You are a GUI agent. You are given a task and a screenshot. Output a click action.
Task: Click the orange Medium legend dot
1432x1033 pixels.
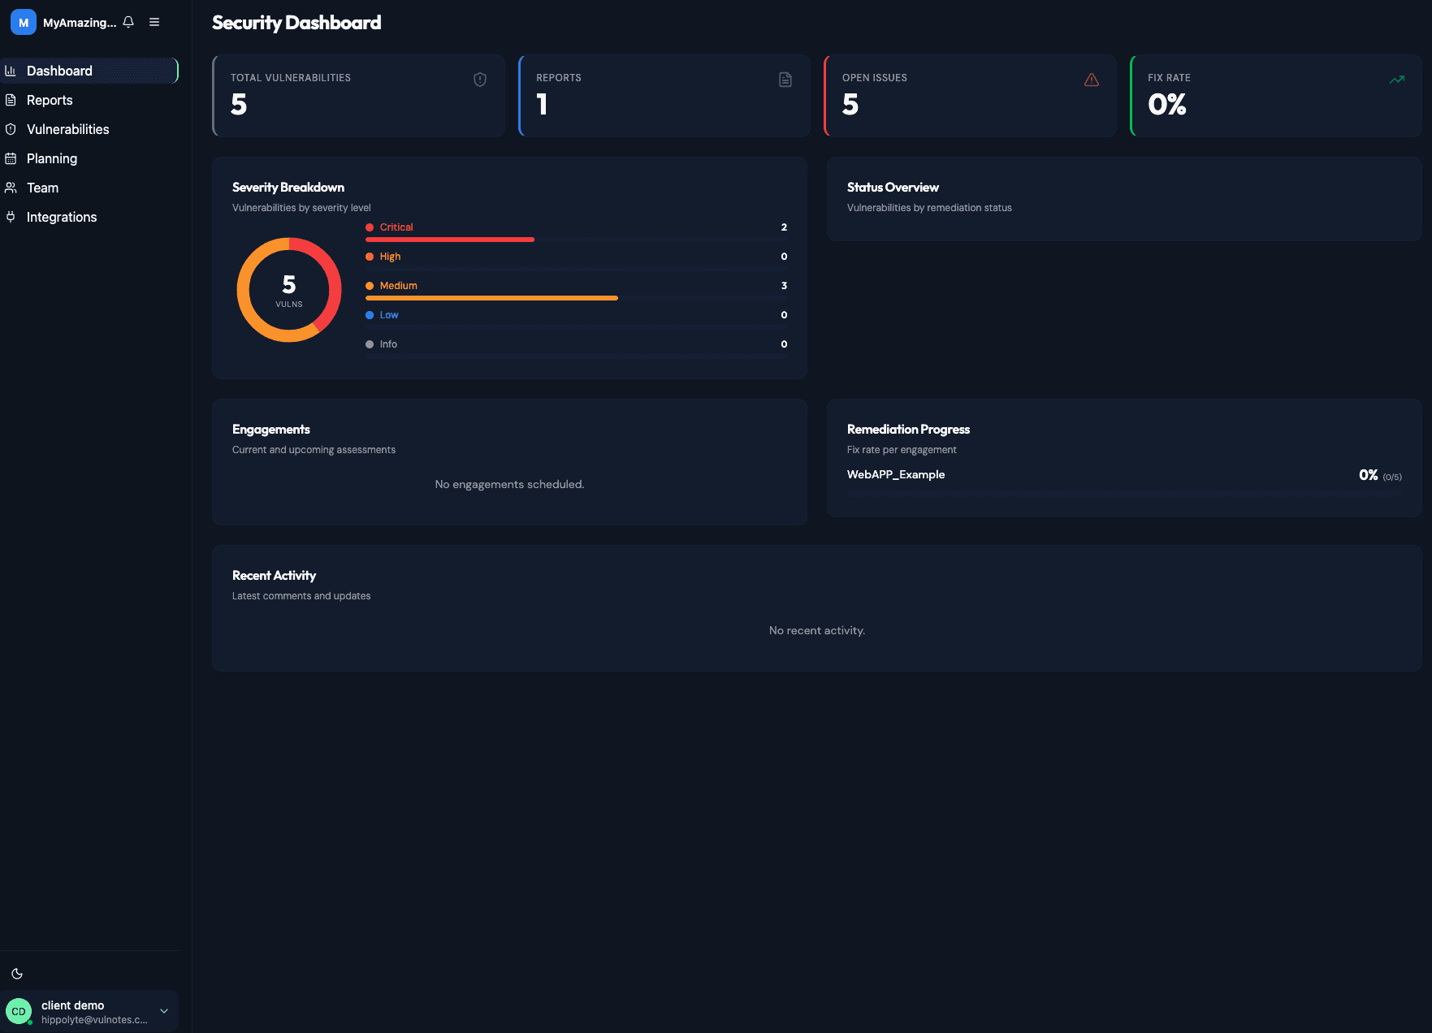(x=370, y=286)
